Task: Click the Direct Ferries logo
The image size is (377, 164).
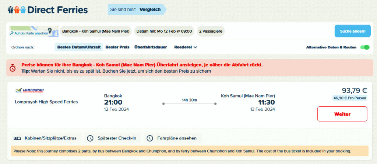Action: pos(47,10)
